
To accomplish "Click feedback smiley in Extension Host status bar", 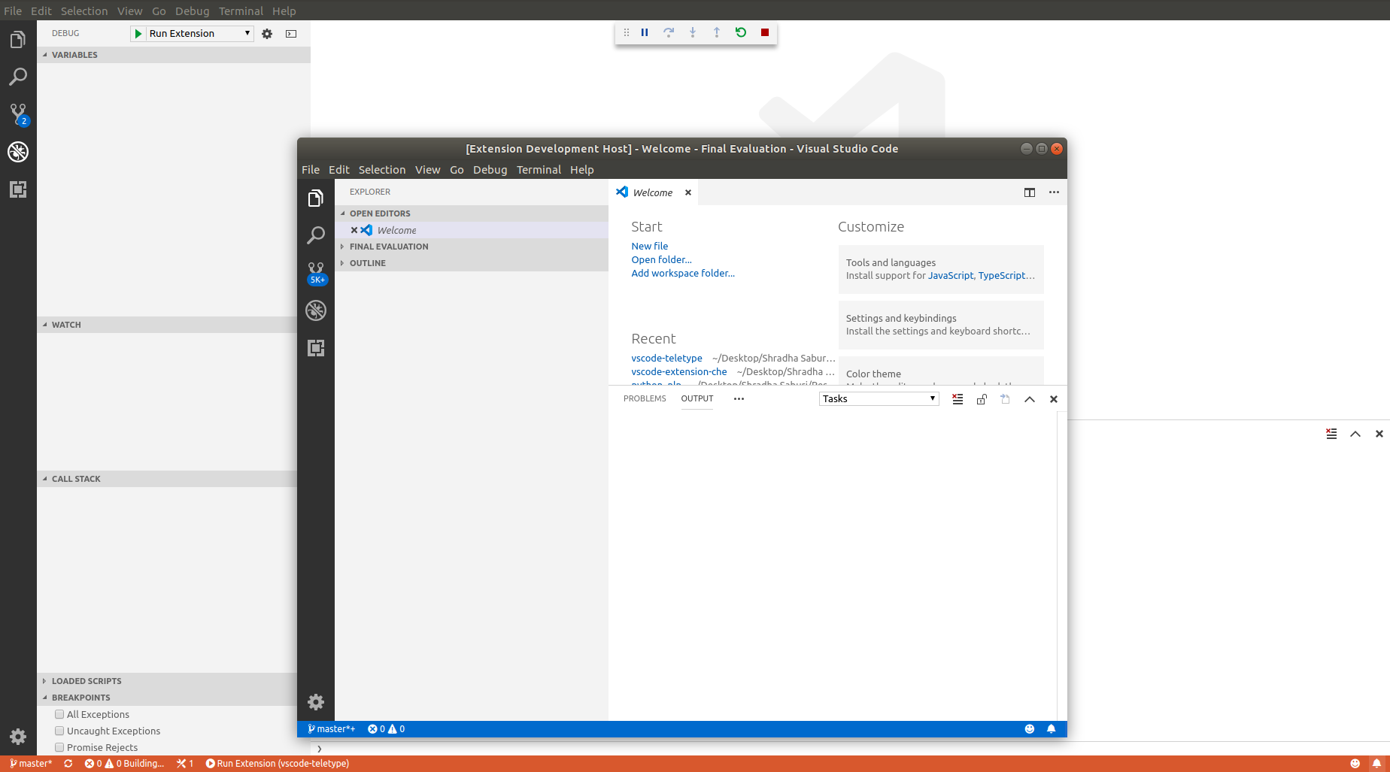I will (x=1030, y=729).
